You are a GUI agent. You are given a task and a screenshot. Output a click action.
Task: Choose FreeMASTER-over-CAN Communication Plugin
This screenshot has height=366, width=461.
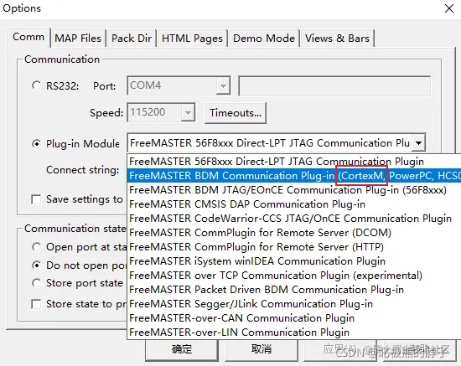point(294,318)
